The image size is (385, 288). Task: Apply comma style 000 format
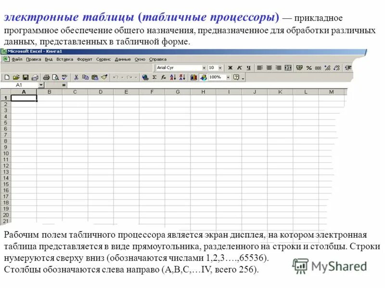click(x=318, y=68)
